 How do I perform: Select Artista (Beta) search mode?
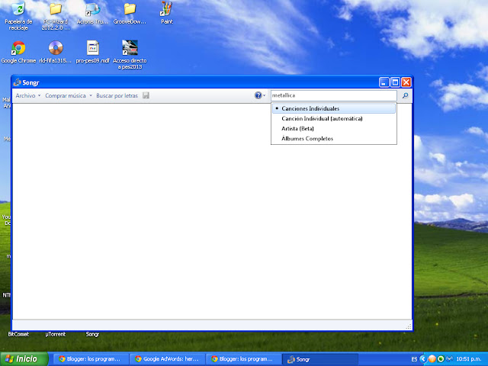[x=334, y=129]
